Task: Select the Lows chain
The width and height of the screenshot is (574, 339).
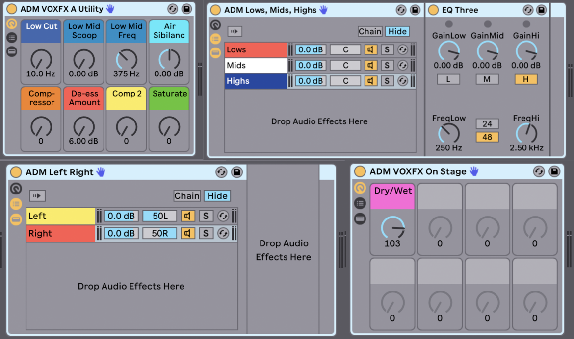Action: click(x=256, y=50)
